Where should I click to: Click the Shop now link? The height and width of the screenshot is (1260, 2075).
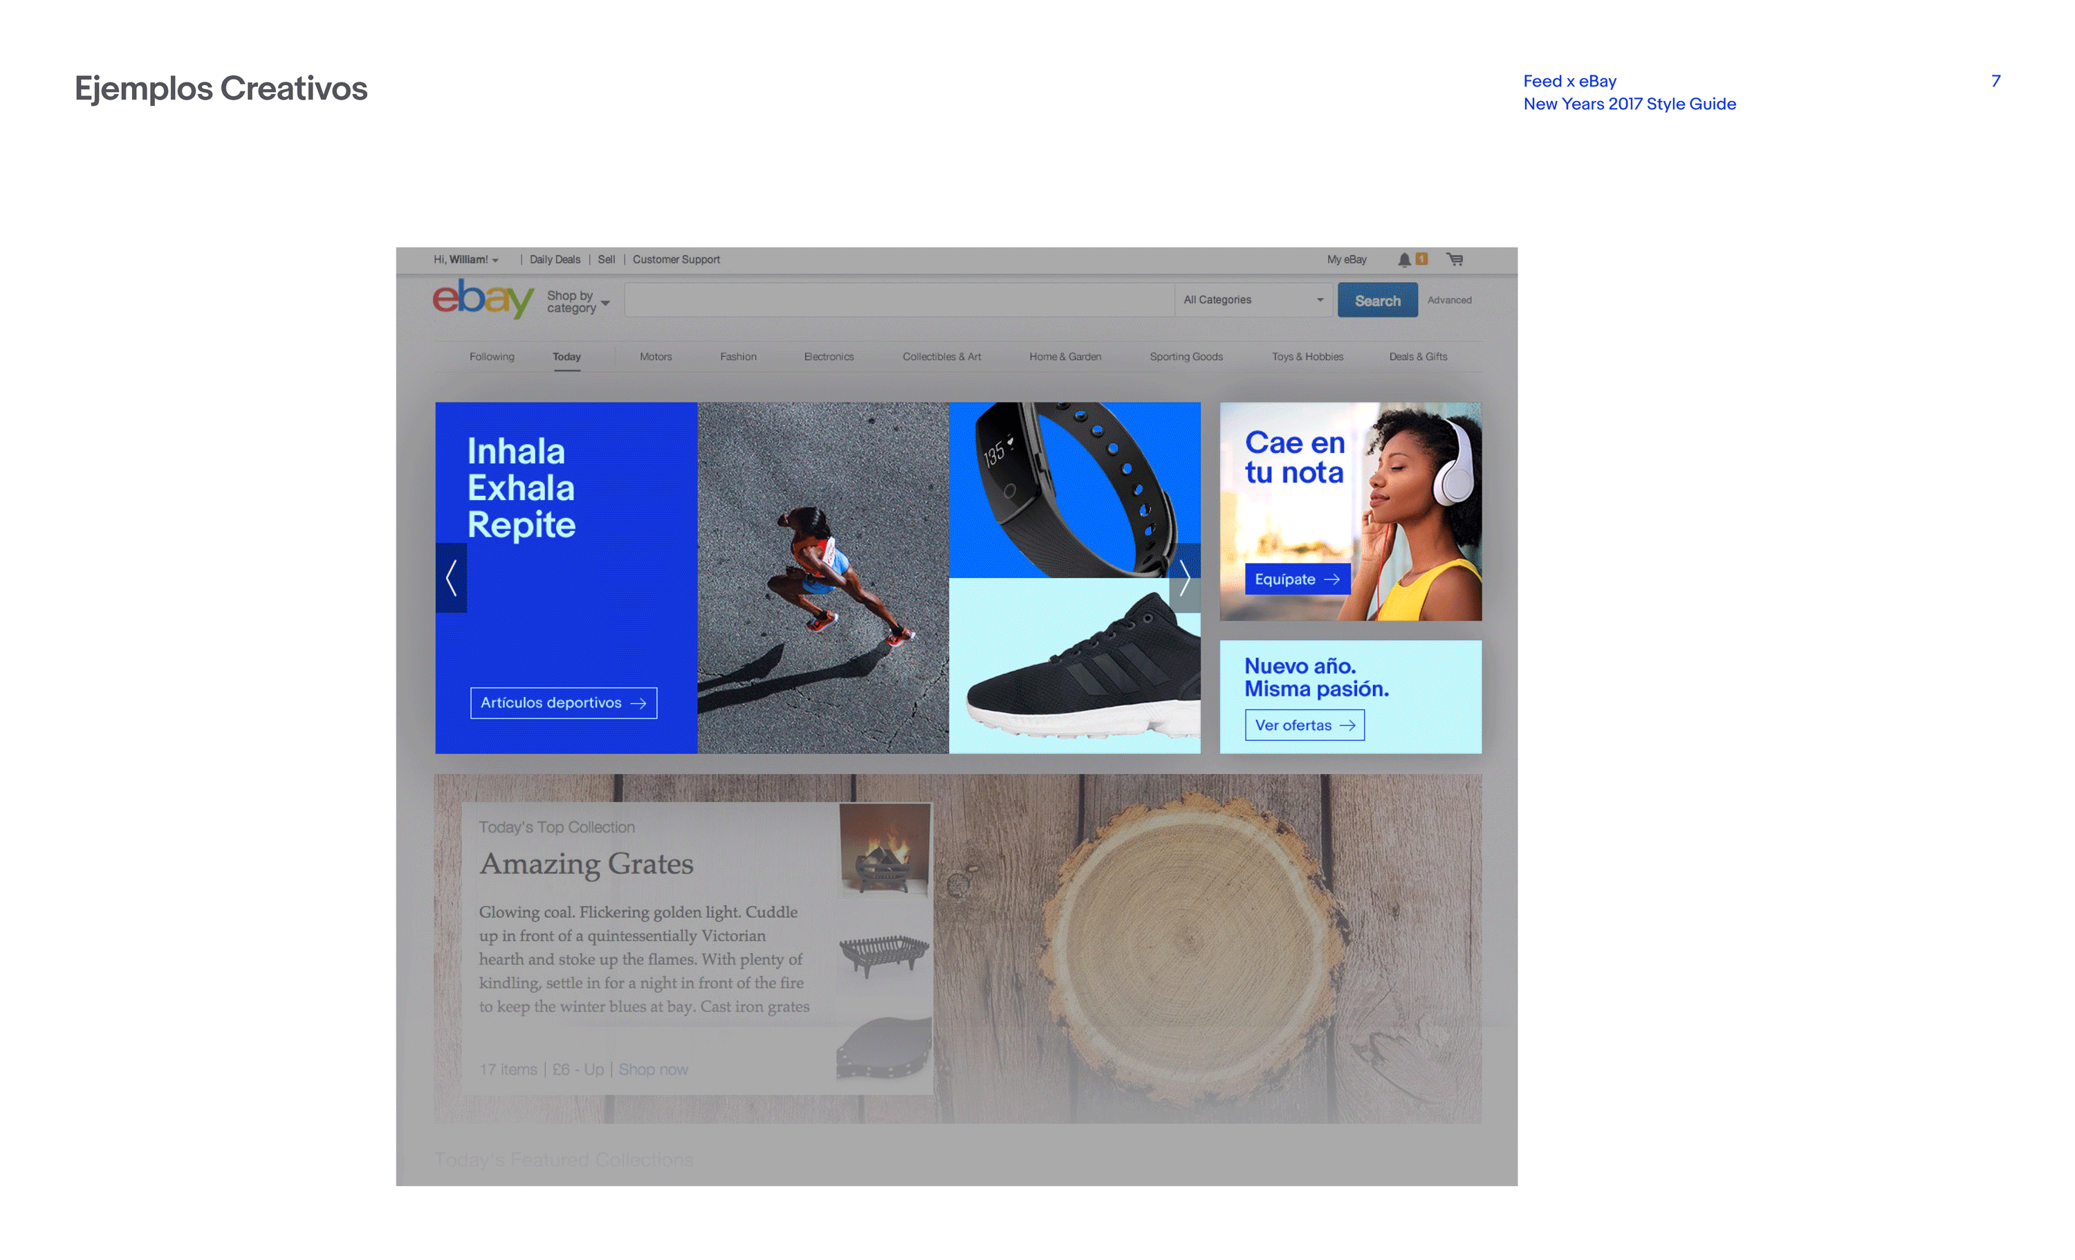(654, 1069)
